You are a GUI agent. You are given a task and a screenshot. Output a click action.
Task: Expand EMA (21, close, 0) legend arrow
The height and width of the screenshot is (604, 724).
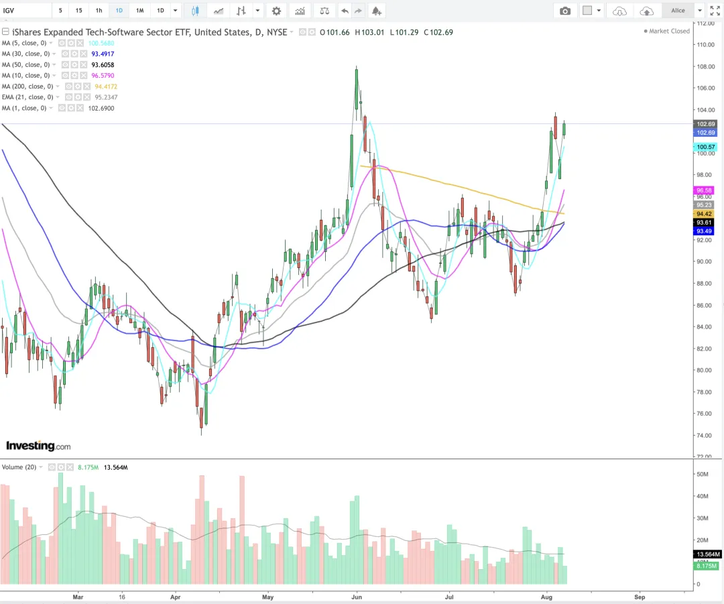coord(58,97)
